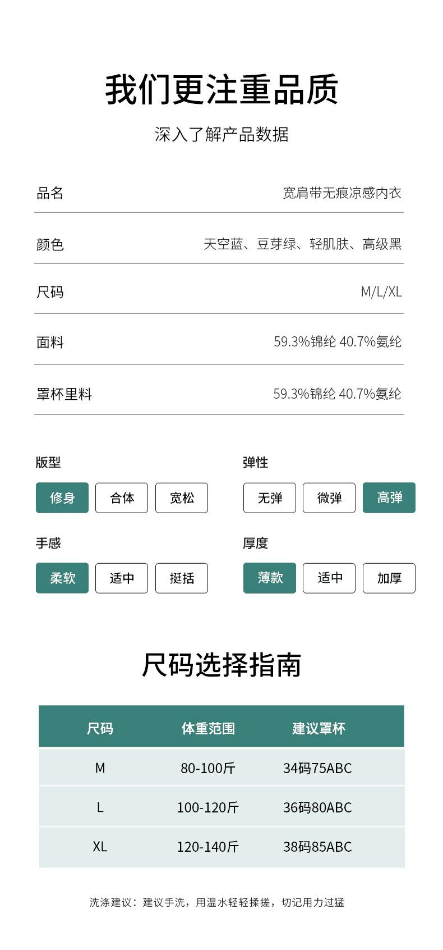Choose the 宽松 fit button
Viewport: 443px width, 950px height.
pos(182,497)
